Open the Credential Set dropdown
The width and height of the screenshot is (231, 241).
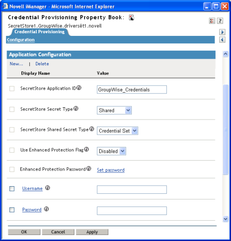[x=118, y=131]
